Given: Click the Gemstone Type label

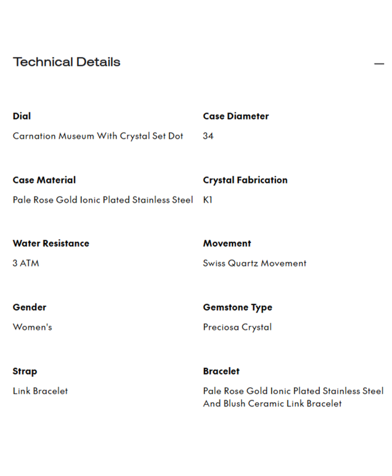Looking at the screenshot, I should 237,307.
